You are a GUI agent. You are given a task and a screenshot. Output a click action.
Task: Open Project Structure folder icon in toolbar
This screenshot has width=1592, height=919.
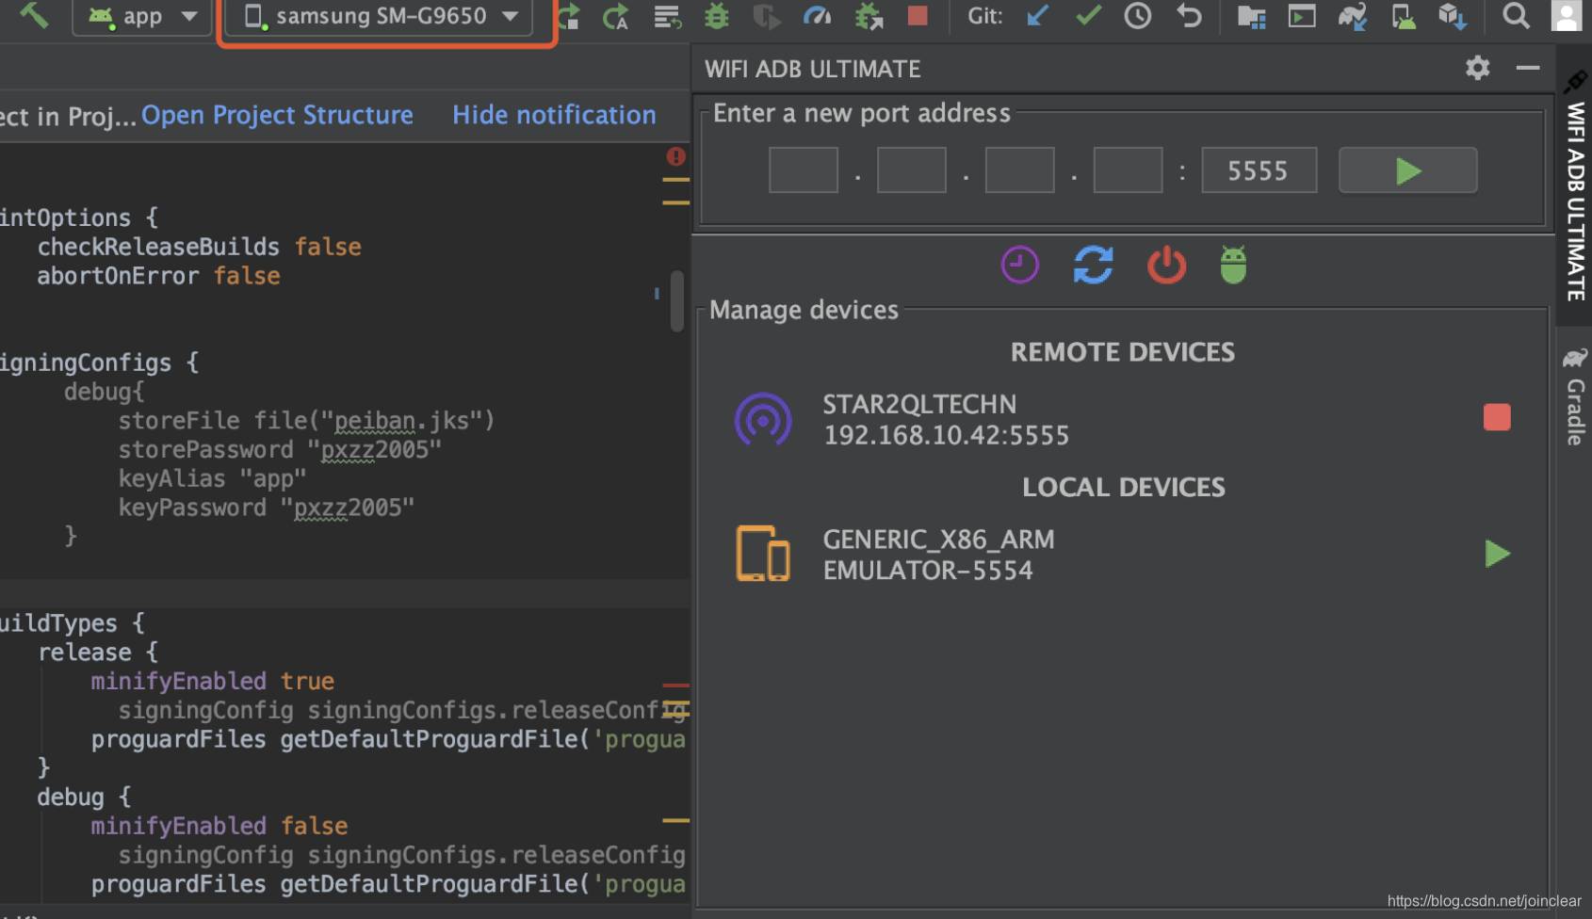pos(1251,16)
